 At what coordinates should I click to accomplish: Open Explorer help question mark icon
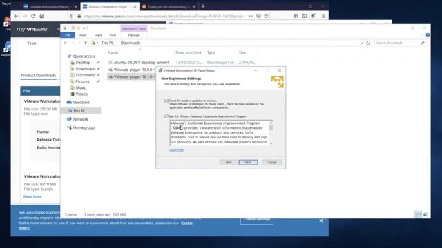[427, 35]
